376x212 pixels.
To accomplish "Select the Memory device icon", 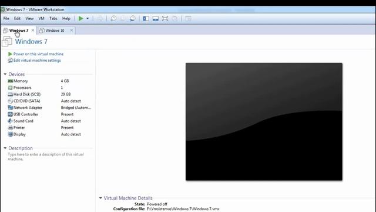I will click(x=11, y=81).
